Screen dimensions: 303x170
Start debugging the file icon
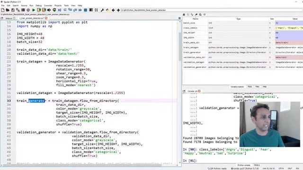(60, 10)
